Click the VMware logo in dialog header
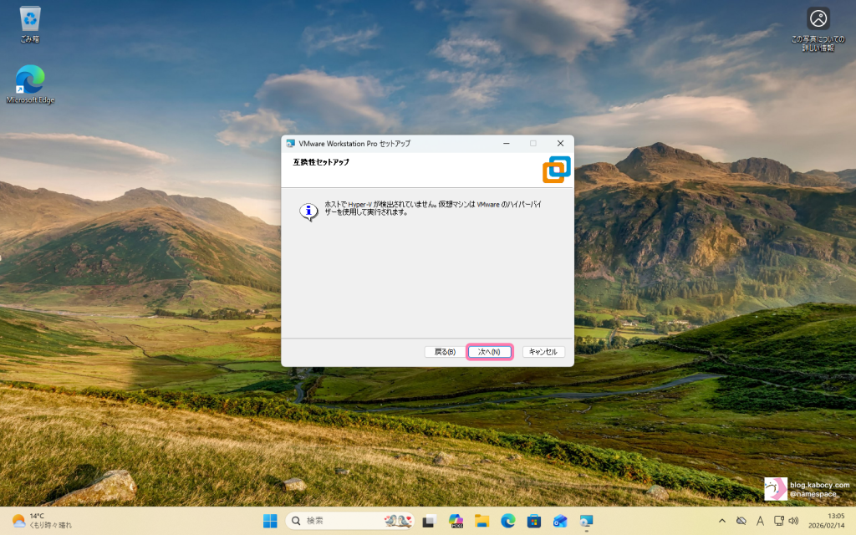856x535 pixels. pos(556,169)
